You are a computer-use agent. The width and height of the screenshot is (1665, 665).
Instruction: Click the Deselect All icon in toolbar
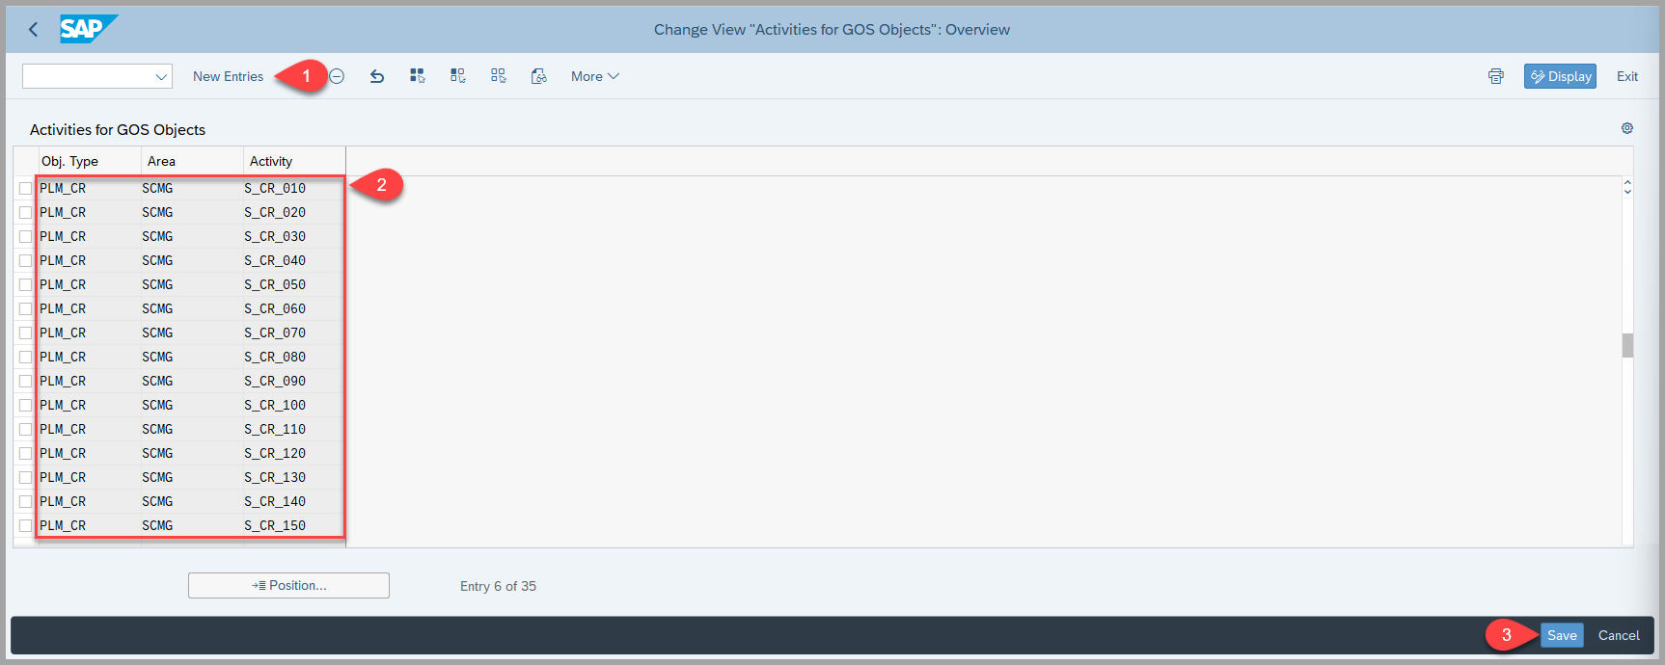pos(498,76)
